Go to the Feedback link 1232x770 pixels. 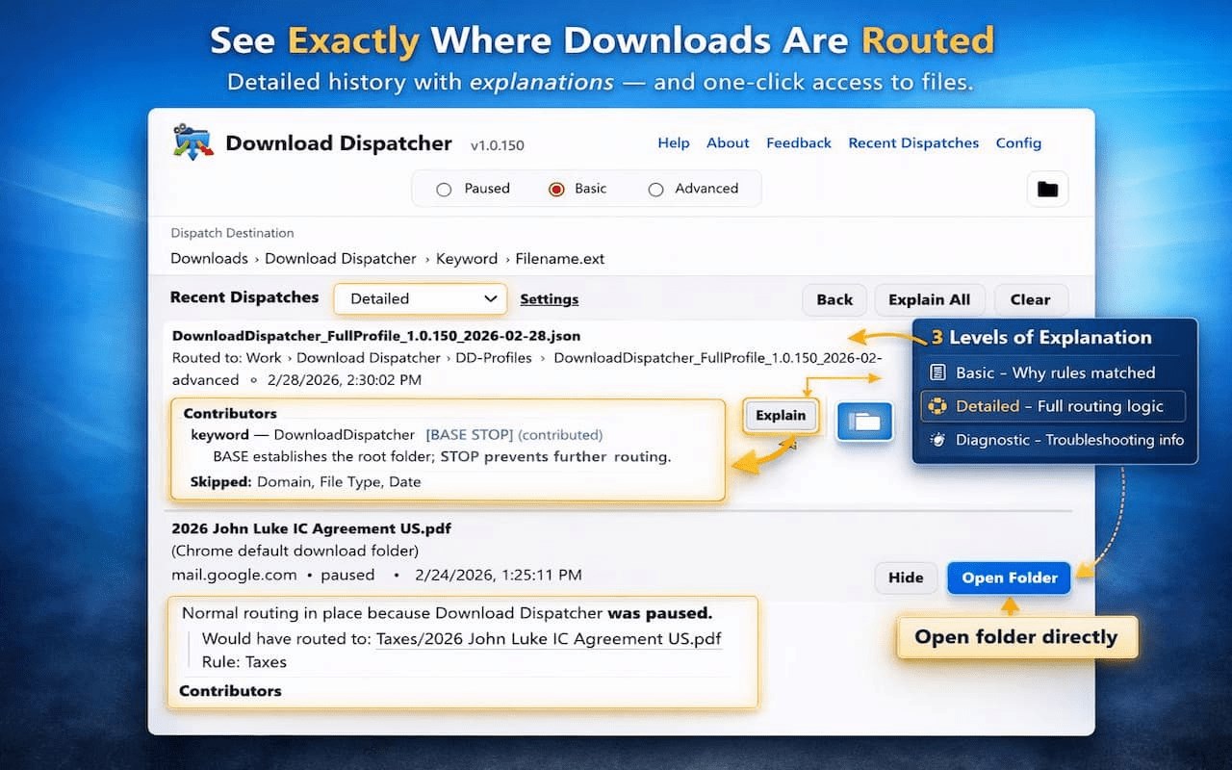(x=799, y=142)
